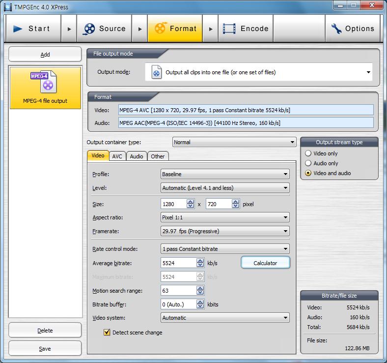Open the Source stage
The height and width of the screenshot is (363, 387).
(104, 29)
